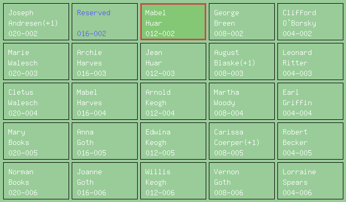
Task: Choose Cletus Walesch cell 020-004
Action: click(36, 101)
